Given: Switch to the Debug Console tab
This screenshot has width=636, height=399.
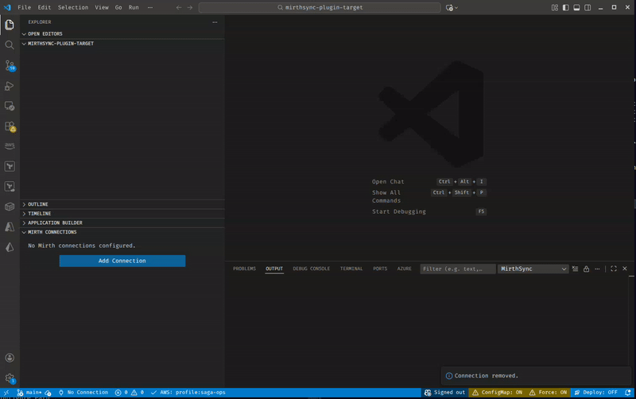Looking at the screenshot, I should (312, 269).
